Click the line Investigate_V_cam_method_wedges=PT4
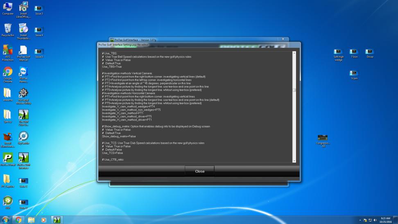Screen dimensions: 398x224 click(x=128, y=106)
